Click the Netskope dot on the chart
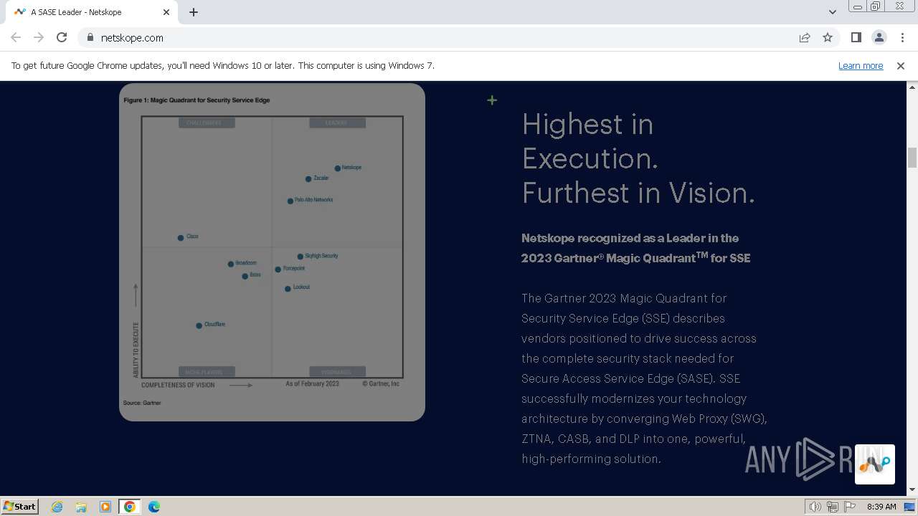This screenshot has height=516, width=918. click(338, 168)
